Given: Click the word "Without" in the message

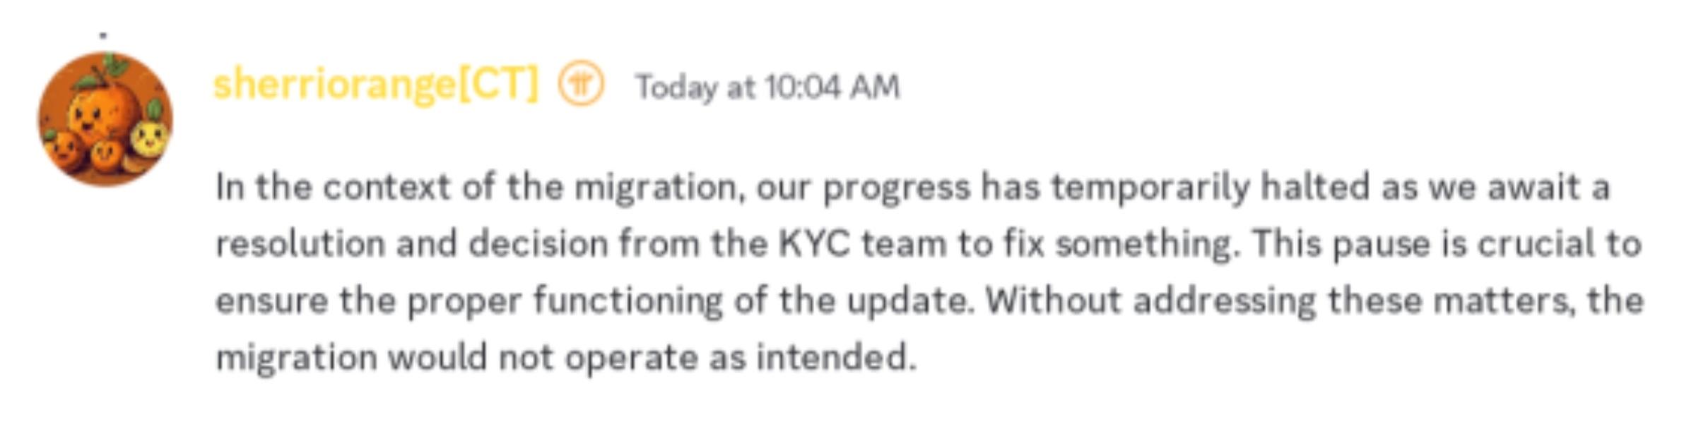Looking at the screenshot, I should click(x=1053, y=301).
